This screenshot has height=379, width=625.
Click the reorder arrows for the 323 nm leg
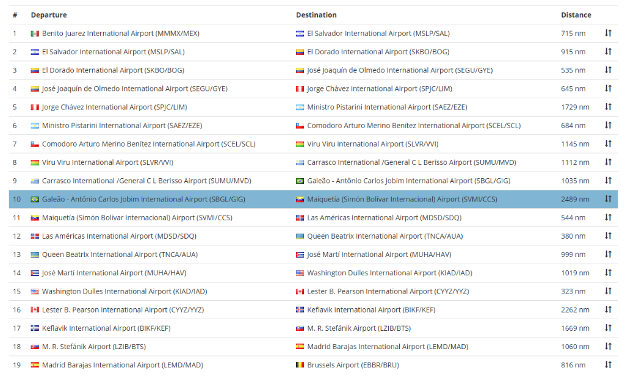(x=608, y=291)
